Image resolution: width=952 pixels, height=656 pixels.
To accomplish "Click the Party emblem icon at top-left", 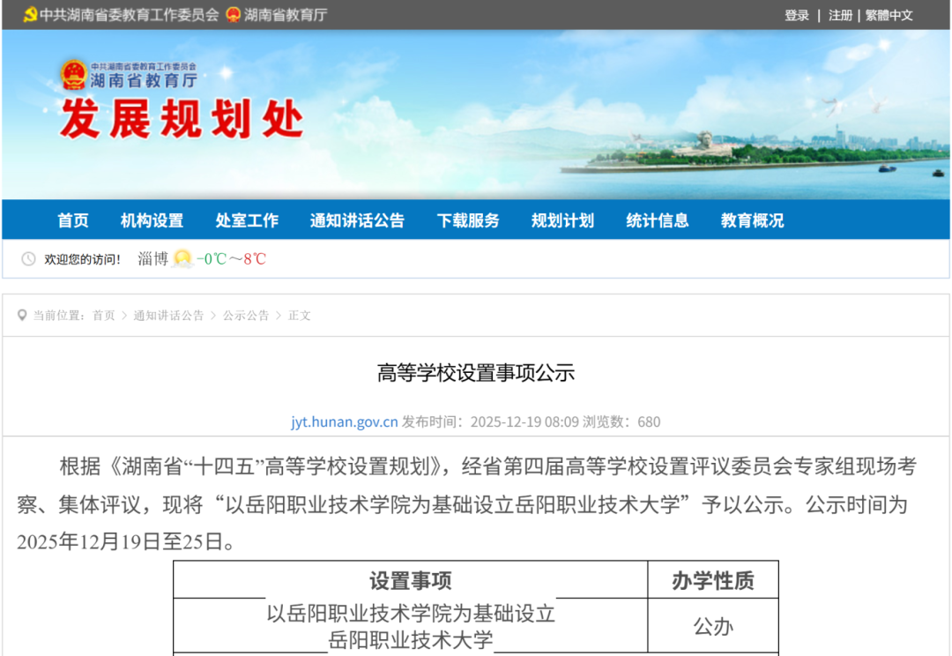I will point(29,15).
